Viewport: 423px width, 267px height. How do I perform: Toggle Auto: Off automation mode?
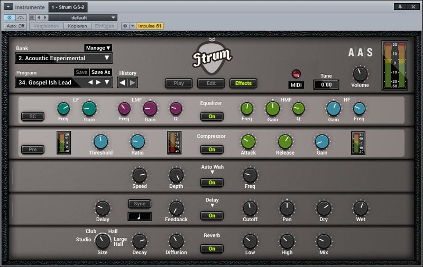15,26
